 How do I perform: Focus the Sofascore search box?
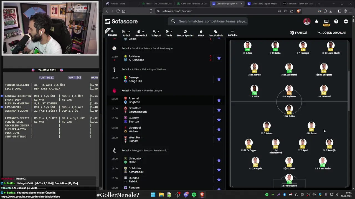coord(208,21)
